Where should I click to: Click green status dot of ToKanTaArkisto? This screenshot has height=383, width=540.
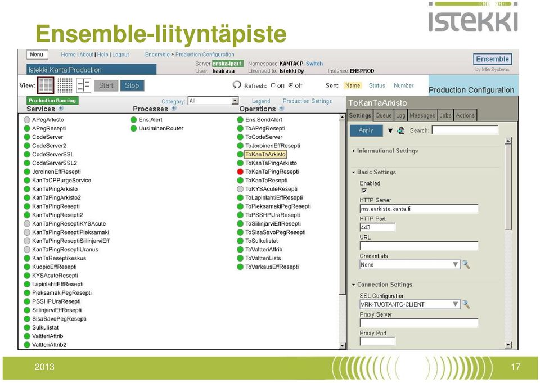[240, 154]
